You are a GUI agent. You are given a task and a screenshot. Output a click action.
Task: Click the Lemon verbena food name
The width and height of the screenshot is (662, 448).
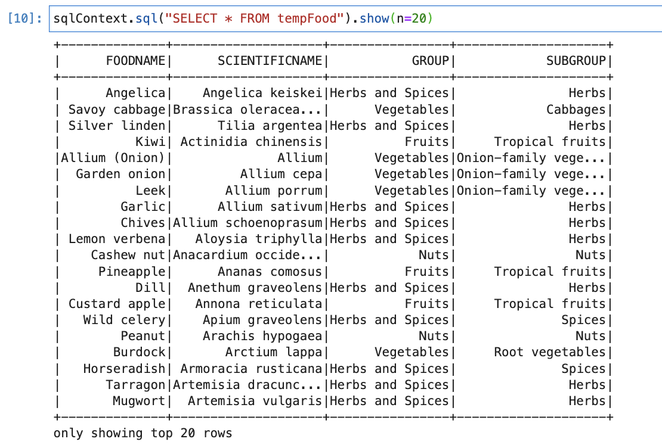pos(116,239)
